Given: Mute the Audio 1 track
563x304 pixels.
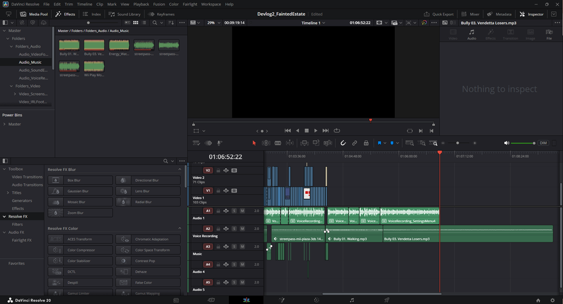Looking at the screenshot, I should (x=241, y=211).
